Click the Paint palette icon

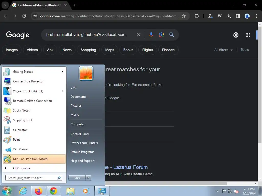tap(7, 140)
